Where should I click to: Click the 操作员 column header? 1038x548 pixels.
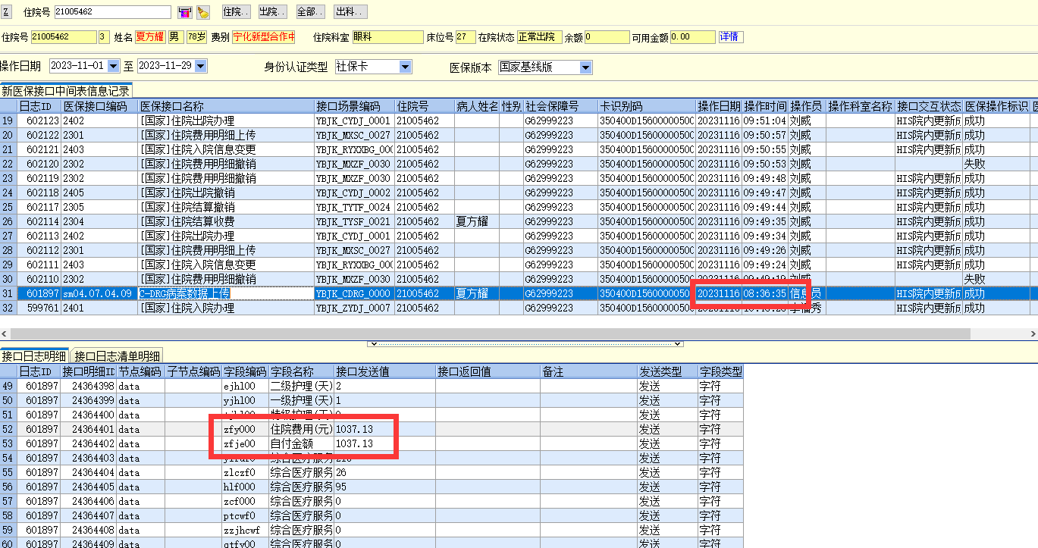pyautogui.click(x=806, y=106)
